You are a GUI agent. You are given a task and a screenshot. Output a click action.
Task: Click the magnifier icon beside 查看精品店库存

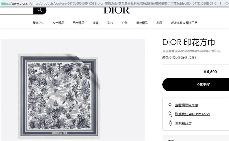point(170,105)
